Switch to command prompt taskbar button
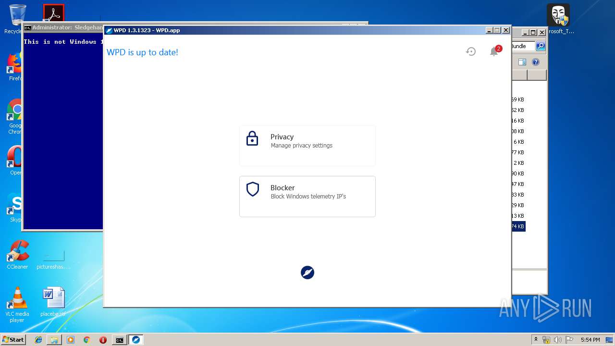615x346 pixels. tap(119, 340)
